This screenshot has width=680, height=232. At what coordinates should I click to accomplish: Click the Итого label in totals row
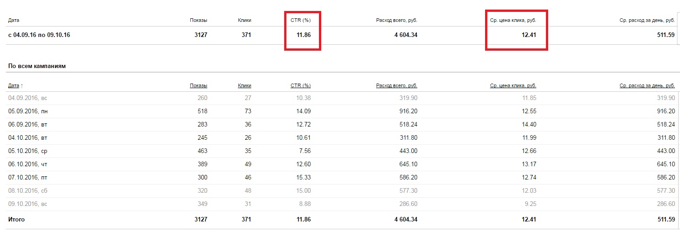[16, 220]
